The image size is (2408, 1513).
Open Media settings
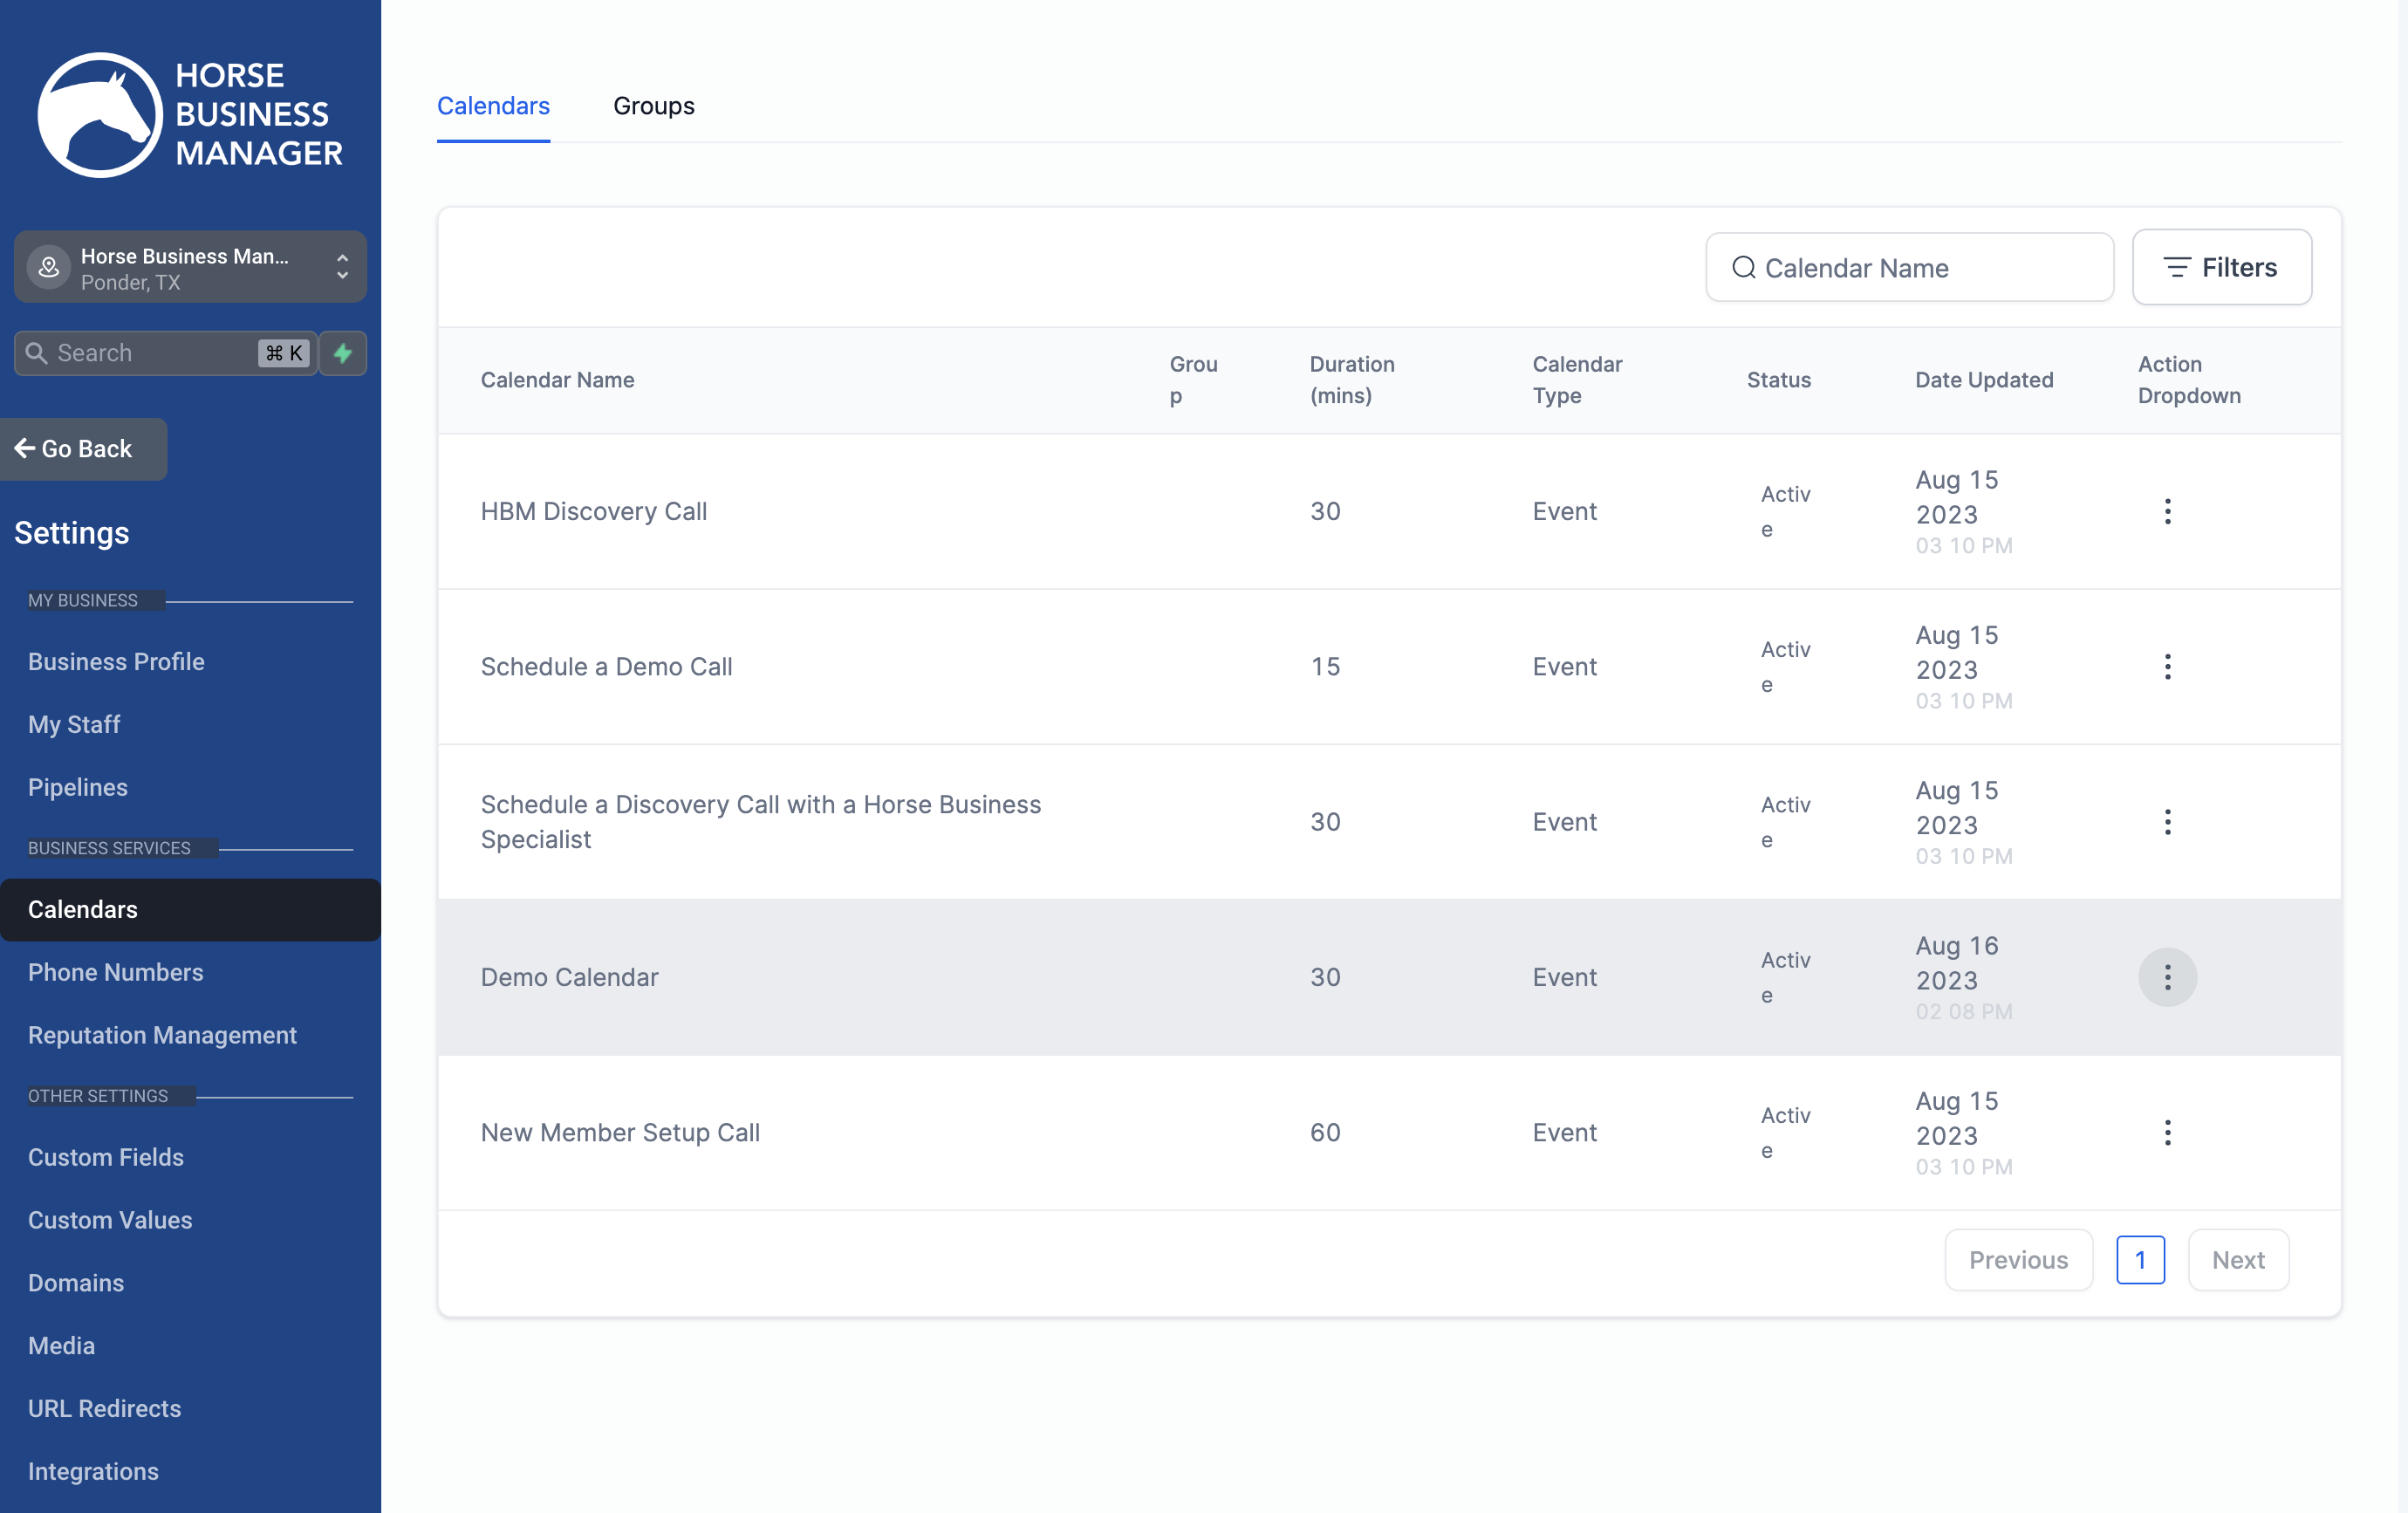(61, 1346)
